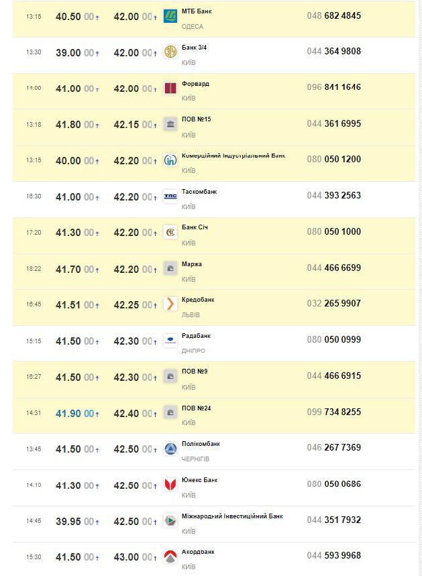Select the Радабанк logo icon
Image resolution: width=422 pixels, height=576 pixels.
click(170, 341)
